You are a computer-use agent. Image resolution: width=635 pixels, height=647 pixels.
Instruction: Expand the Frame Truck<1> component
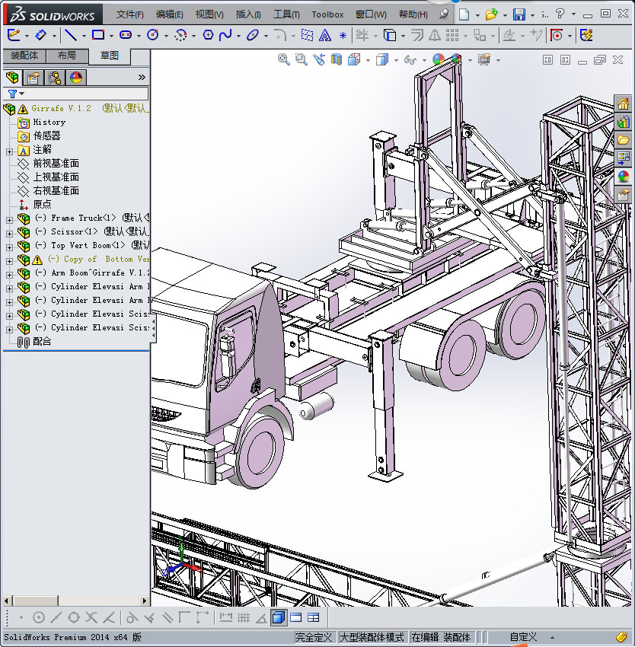pos(9,218)
